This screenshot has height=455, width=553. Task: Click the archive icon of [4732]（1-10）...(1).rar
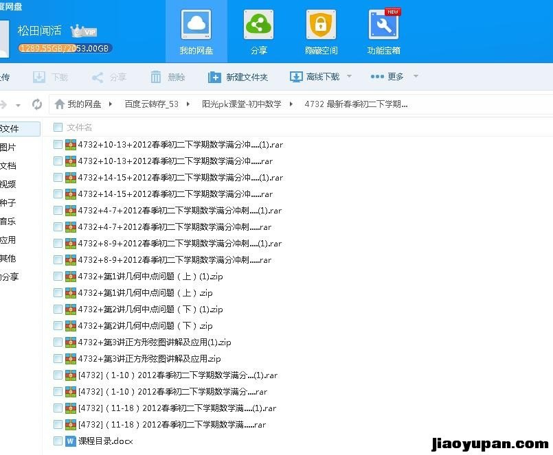[71, 375]
